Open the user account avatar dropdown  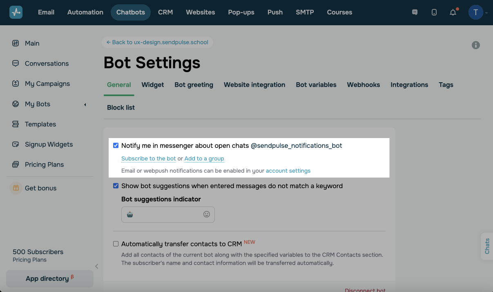click(x=476, y=12)
